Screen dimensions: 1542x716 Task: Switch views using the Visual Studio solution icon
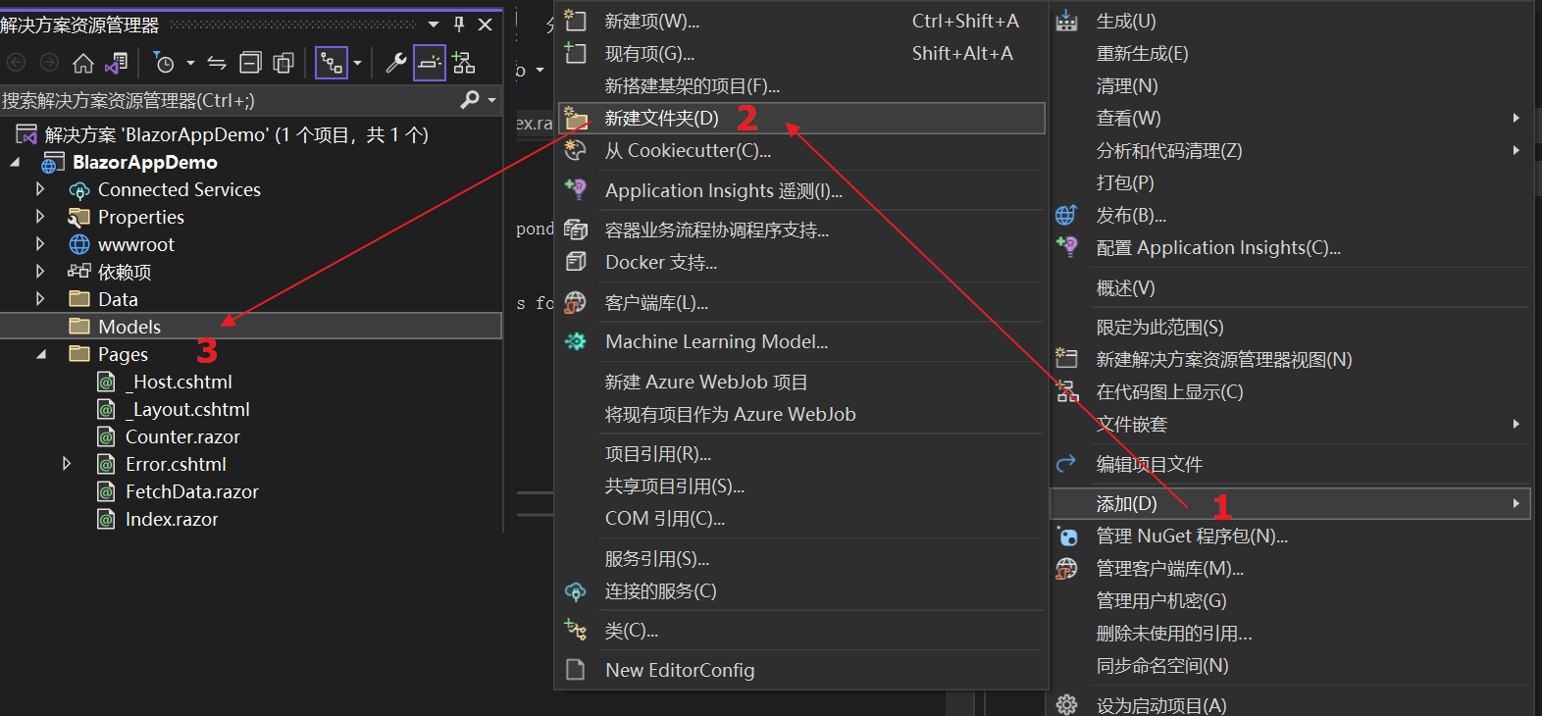click(117, 64)
